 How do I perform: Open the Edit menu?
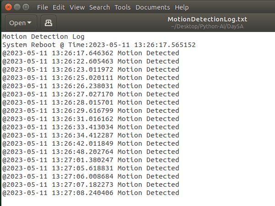(59, 7)
